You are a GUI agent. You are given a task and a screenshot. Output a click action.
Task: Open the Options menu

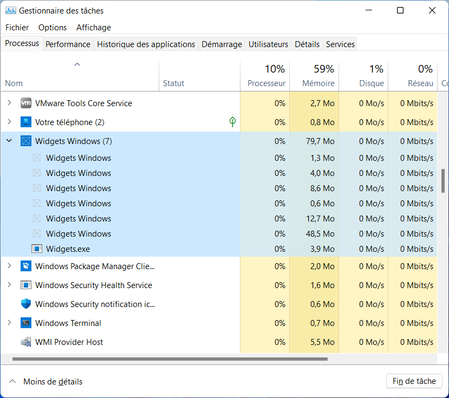coord(53,28)
